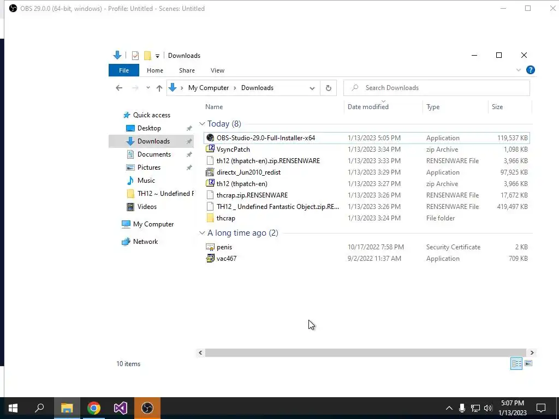
Task: Open Music in the navigation pane
Action: coord(146,180)
